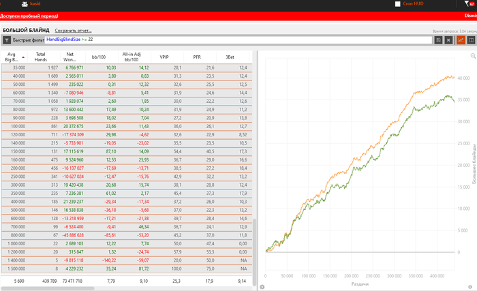Sort by Avg Big Blind column header

click(12, 57)
